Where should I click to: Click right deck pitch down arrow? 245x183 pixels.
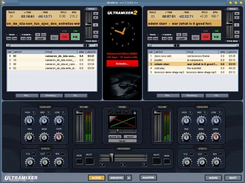237,18
